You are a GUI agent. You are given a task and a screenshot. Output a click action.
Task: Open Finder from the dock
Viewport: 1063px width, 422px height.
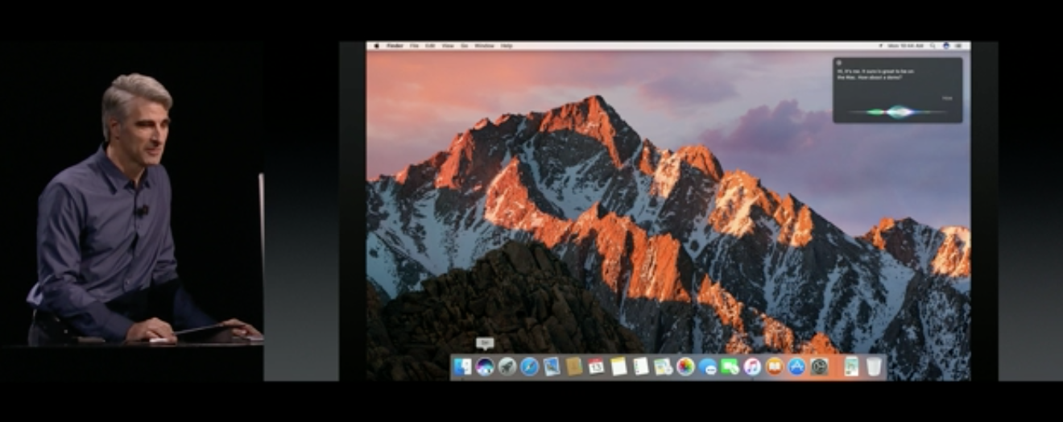tap(462, 367)
